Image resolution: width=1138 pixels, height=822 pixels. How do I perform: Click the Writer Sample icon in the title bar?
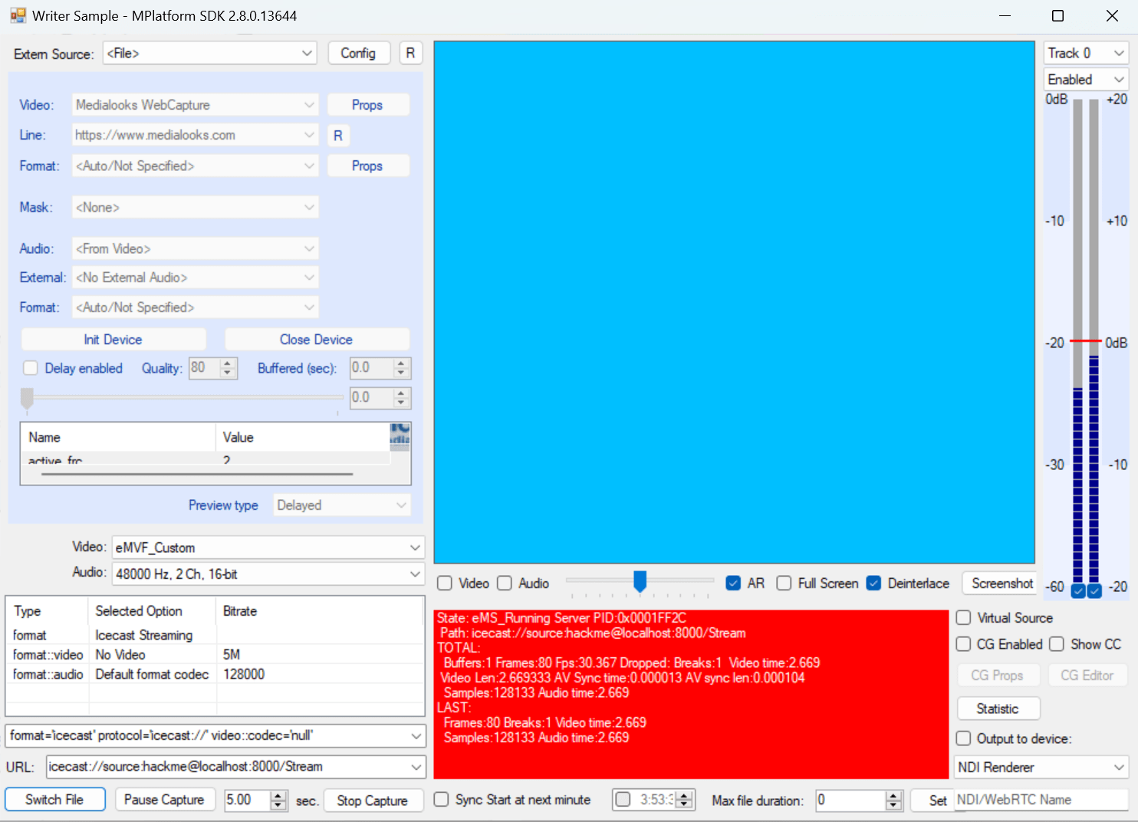click(x=17, y=15)
